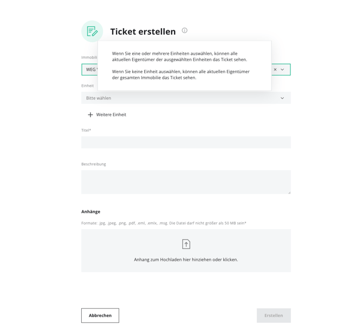Click the chevron arrow in Einheit field
Screen dimensions: 357x333
(x=282, y=98)
